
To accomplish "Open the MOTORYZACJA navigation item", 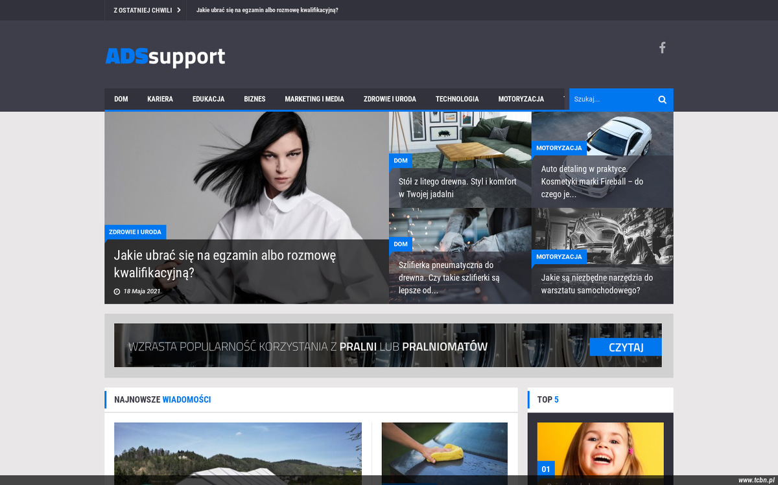I will [x=521, y=99].
